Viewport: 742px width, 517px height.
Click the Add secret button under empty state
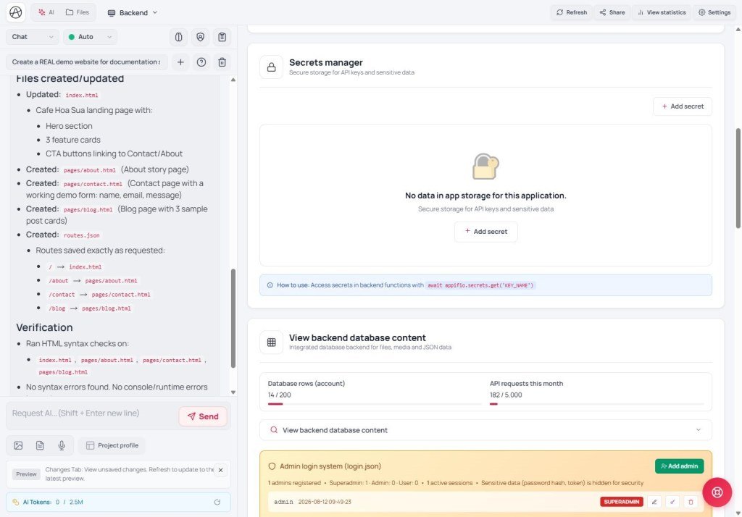[x=485, y=231]
